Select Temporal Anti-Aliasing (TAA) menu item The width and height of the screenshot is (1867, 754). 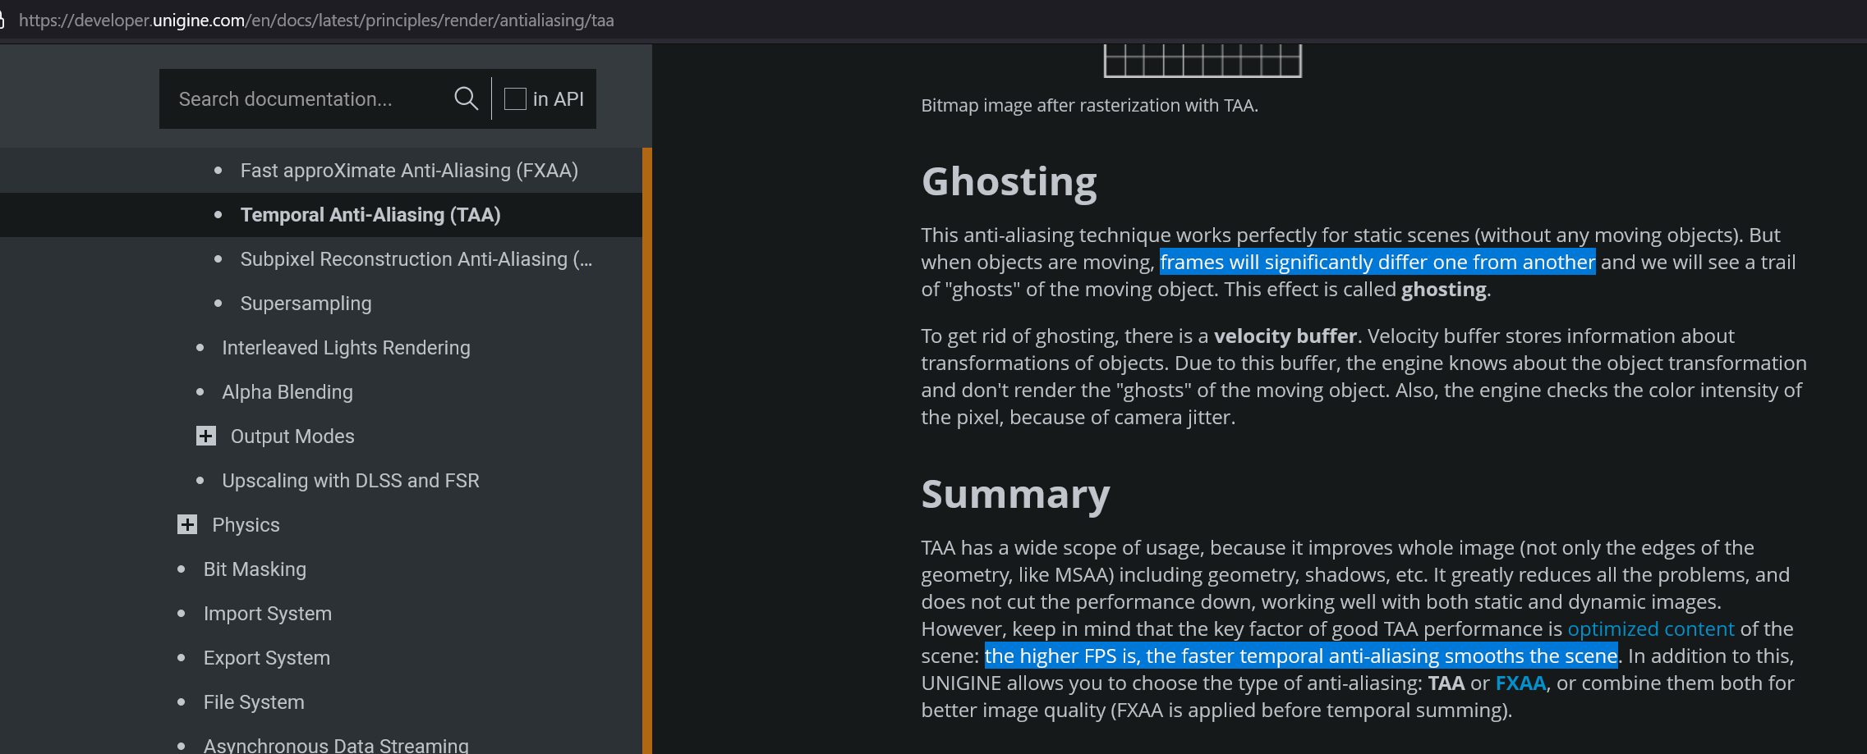point(370,215)
